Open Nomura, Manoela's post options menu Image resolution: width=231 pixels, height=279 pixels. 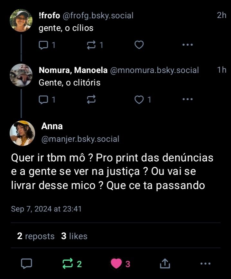tap(187, 100)
